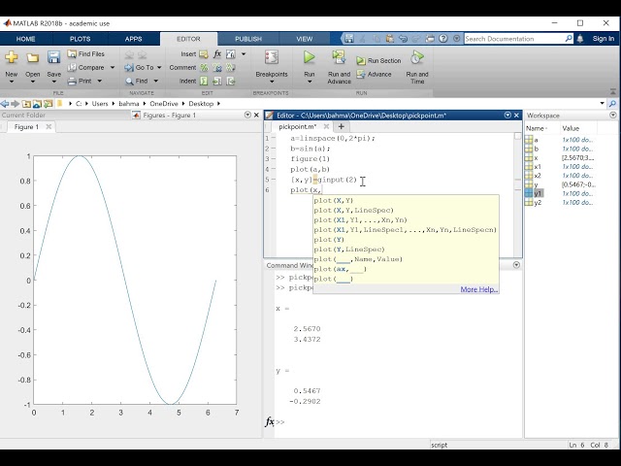The height and width of the screenshot is (466, 621).
Task: Open help question mark icon
Action: pos(443,39)
